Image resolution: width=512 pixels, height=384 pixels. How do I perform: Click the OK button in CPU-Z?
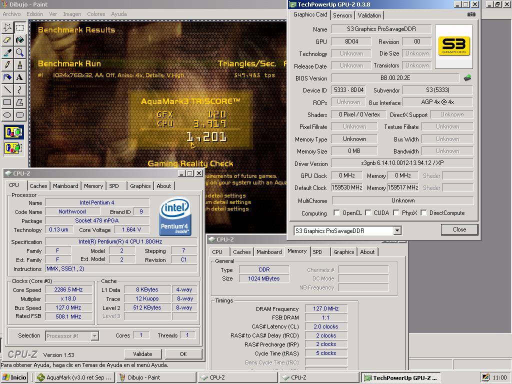tap(183, 354)
